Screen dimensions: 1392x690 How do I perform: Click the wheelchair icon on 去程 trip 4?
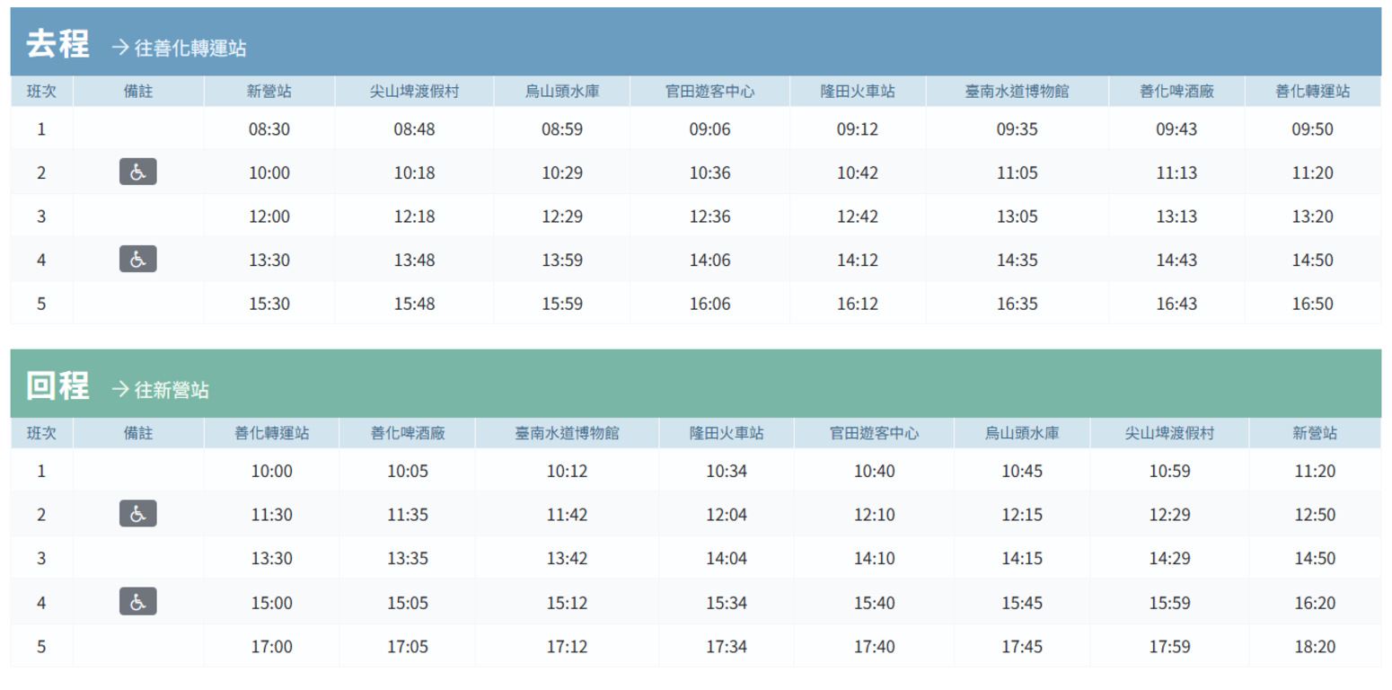tap(137, 259)
